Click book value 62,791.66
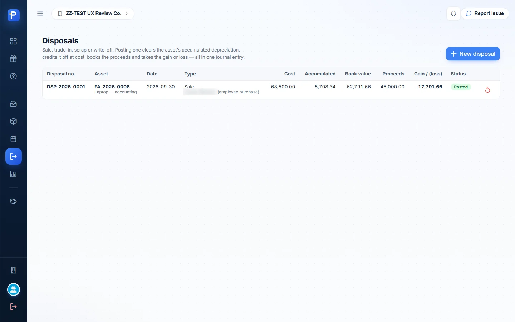This screenshot has width=515, height=322. coord(359,87)
